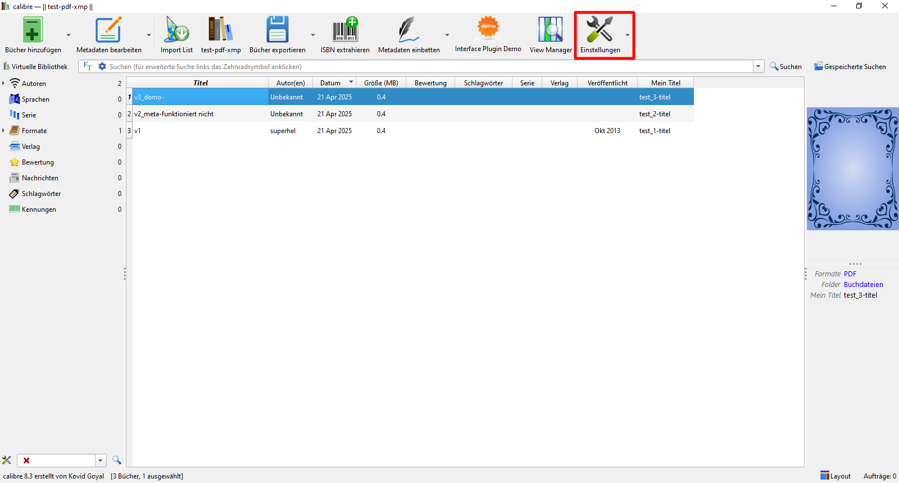
Task: Select Sprachen in tag browser
Action: pyautogui.click(x=35, y=99)
